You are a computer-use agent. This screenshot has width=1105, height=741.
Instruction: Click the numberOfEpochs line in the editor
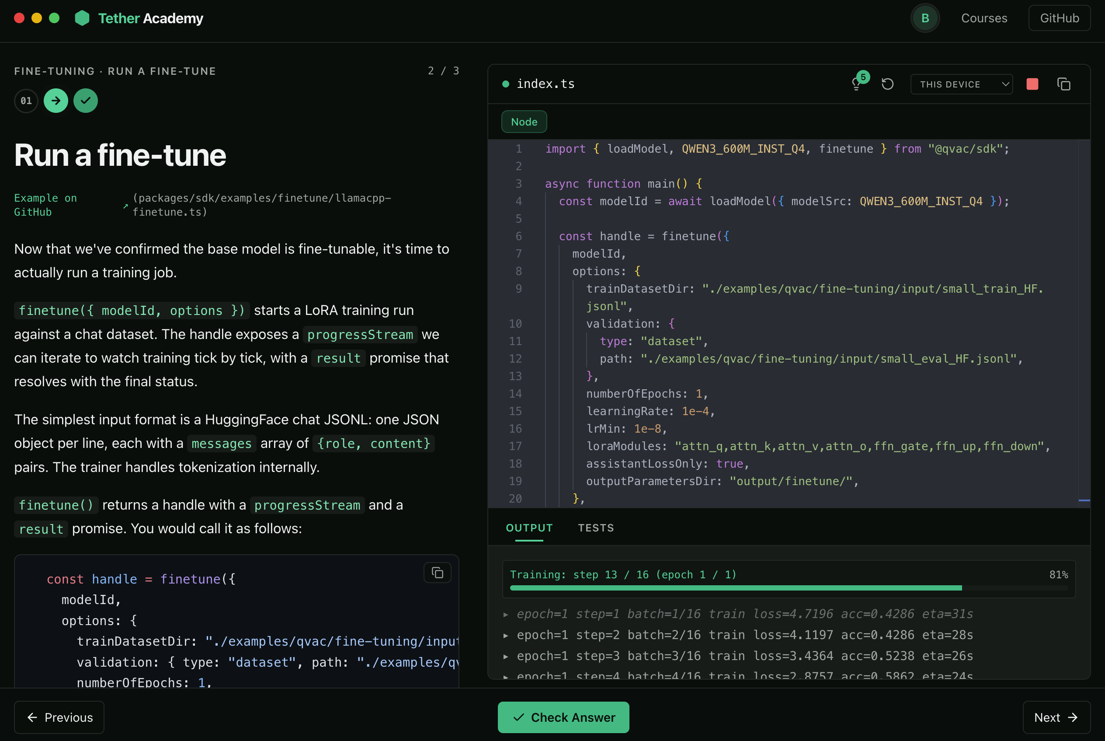(x=646, y=394)
